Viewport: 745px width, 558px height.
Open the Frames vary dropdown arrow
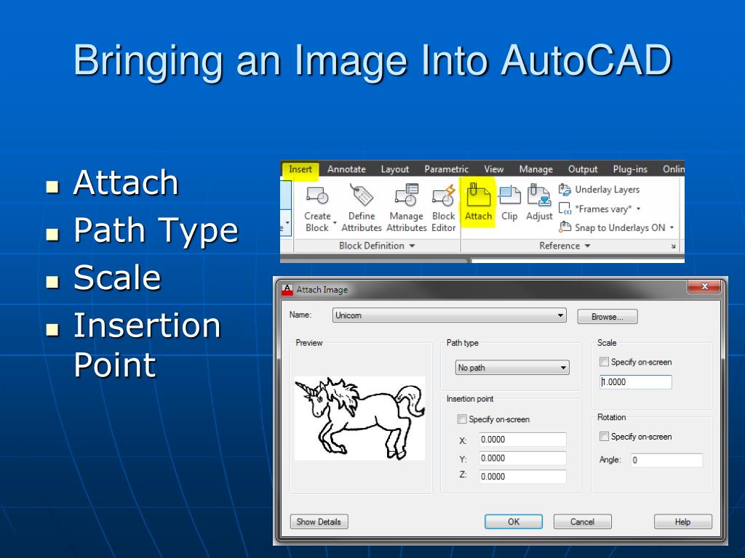coord(639,209)
